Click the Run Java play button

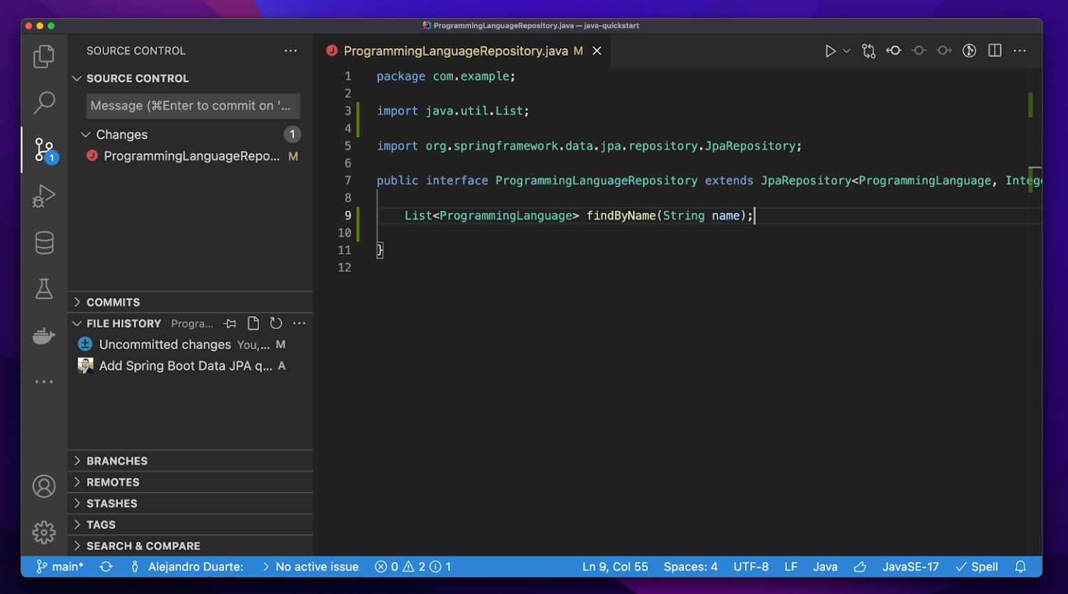click(x=830, y=51)
